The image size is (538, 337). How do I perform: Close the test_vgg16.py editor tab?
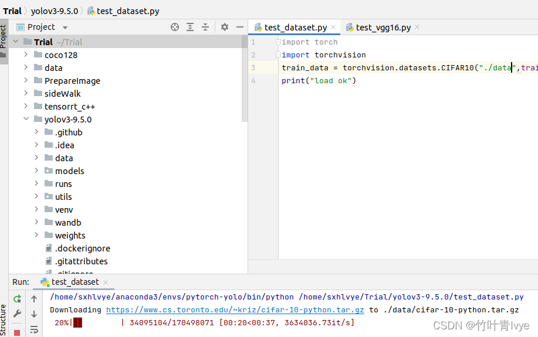pos(417,27)
